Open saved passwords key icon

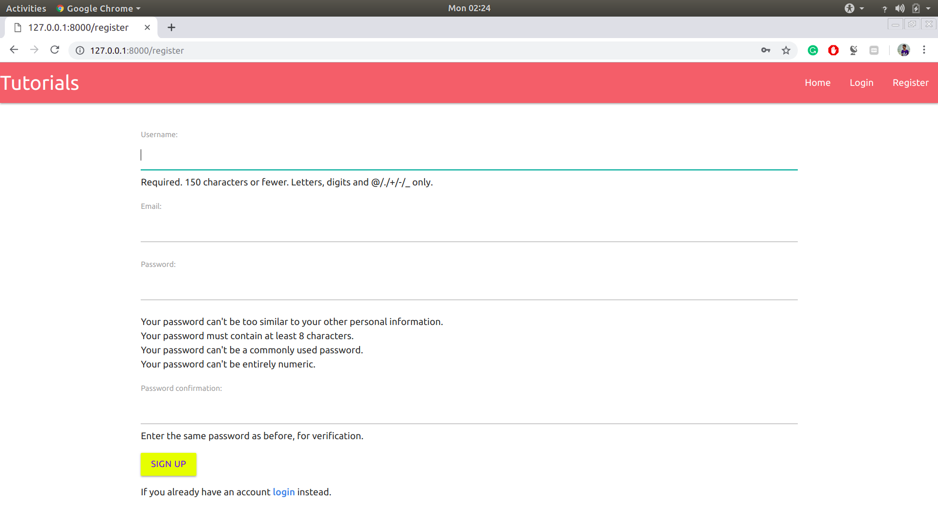coord(766,50)
